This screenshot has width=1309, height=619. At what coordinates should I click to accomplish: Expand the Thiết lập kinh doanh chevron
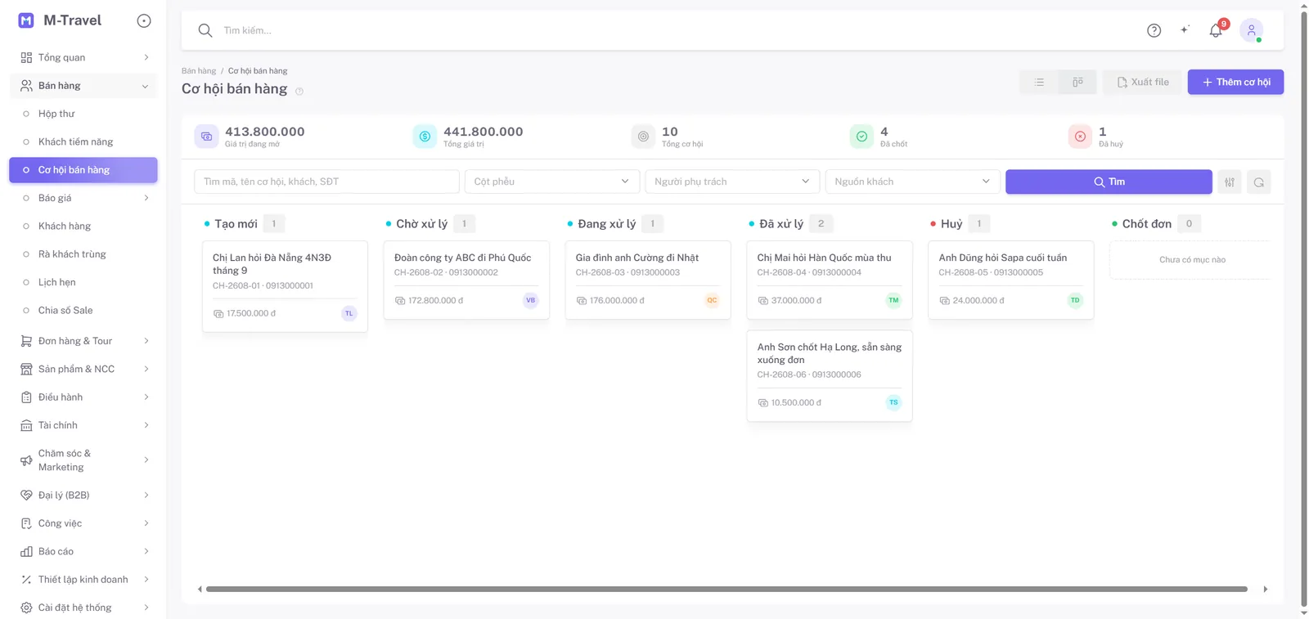pyautogui.click(x=146, y=580)
